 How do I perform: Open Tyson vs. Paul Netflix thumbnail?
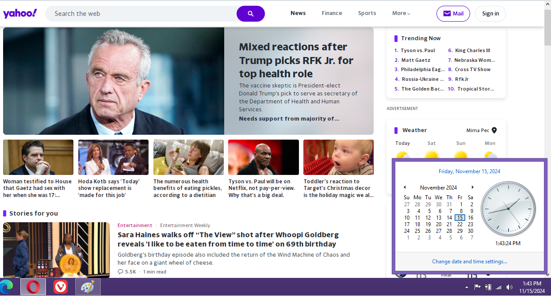point(264,157)
